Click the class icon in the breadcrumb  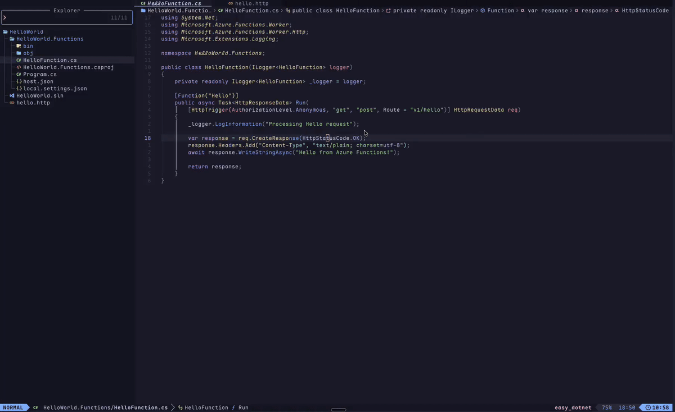pos(288,11)
